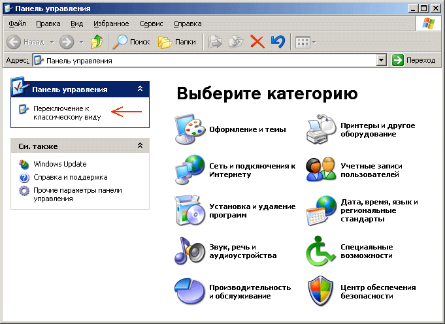Open the address bar dropdown arrow
The height and width of the screenshot is (324, 445).
[382, 60]
